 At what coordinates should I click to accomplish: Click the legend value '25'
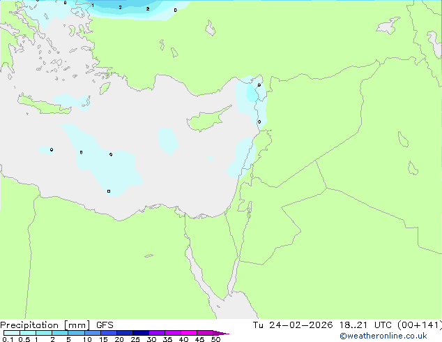click(x=135, y=339)
